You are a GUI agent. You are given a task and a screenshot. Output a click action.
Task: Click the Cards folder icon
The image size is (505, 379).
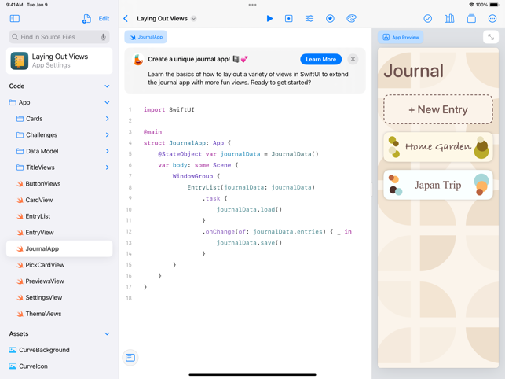click(x=20, y=119)
